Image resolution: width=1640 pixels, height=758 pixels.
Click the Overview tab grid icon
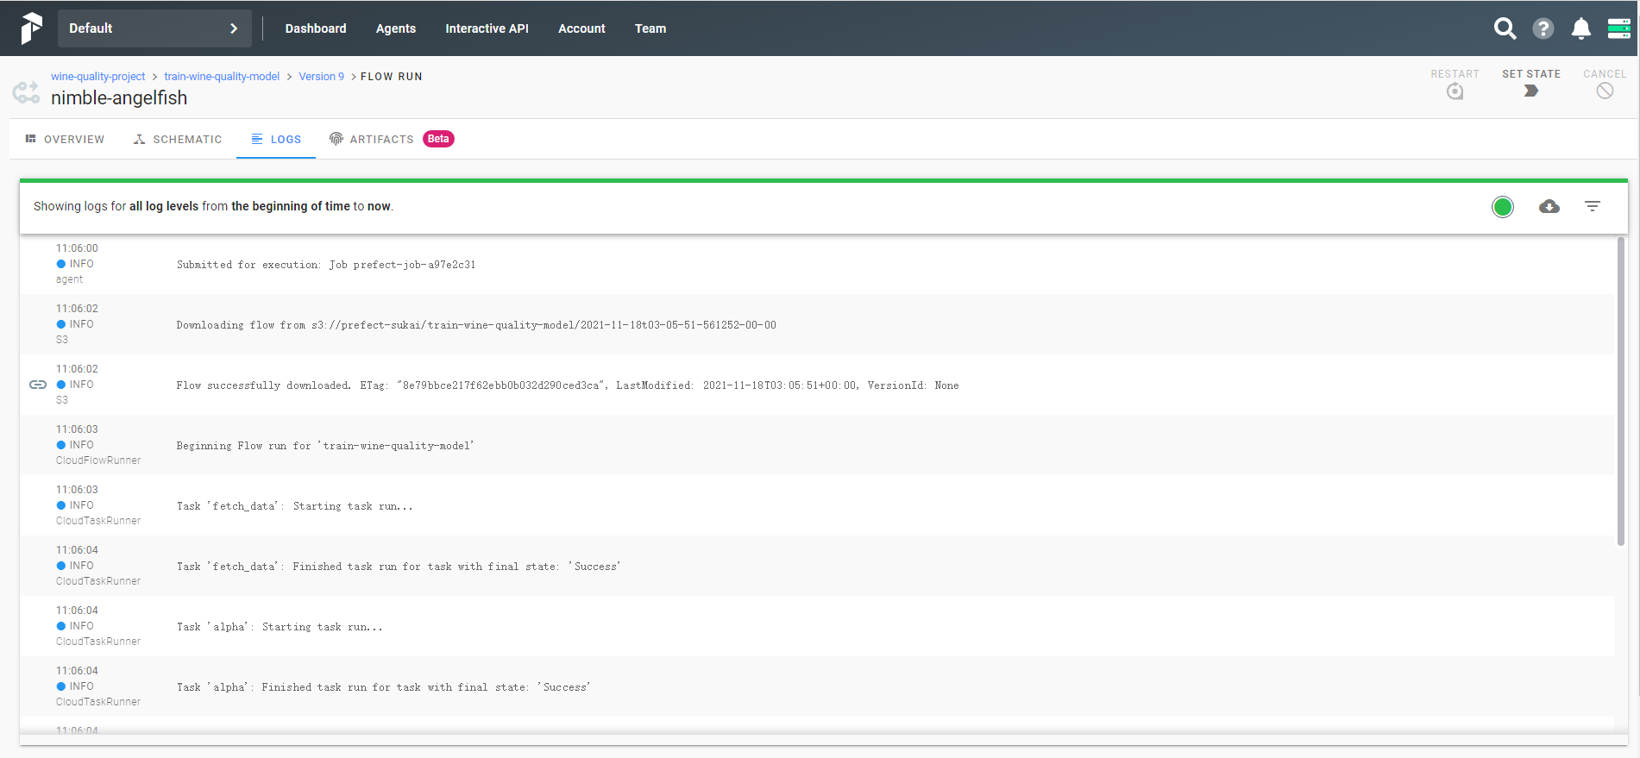click(30, 139)
